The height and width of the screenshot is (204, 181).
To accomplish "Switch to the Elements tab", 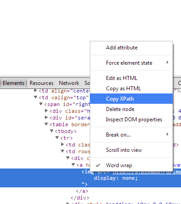I will tap(13, 83).
